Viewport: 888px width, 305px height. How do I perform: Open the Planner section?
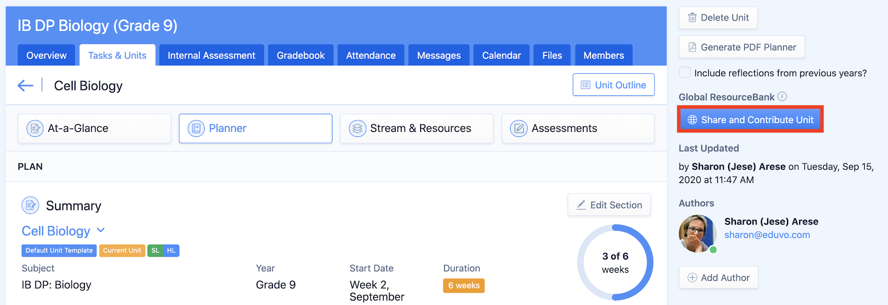tap(255, 129)
